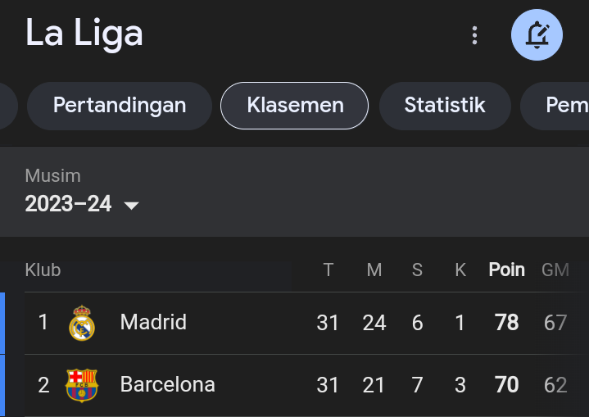Click the GM column header

pos(555,270)
